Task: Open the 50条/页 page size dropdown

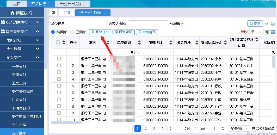Action: click(238, 129)
